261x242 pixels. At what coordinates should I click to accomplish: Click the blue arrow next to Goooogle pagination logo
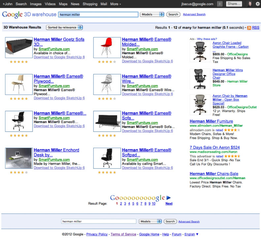[169, 198]
